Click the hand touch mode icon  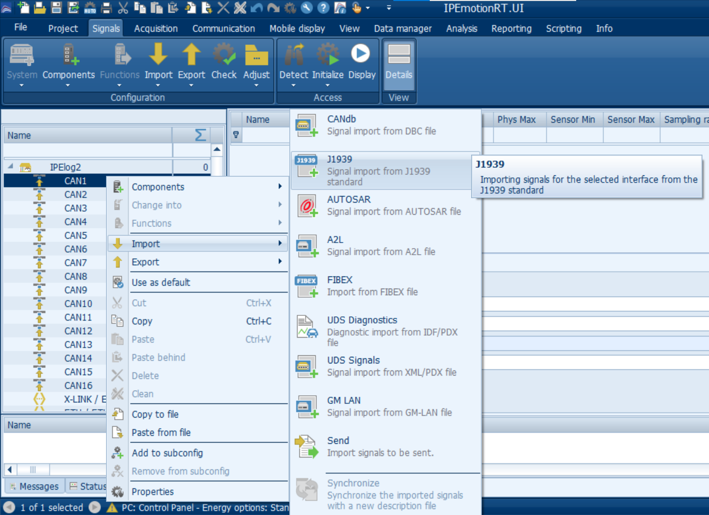(357, 8)
